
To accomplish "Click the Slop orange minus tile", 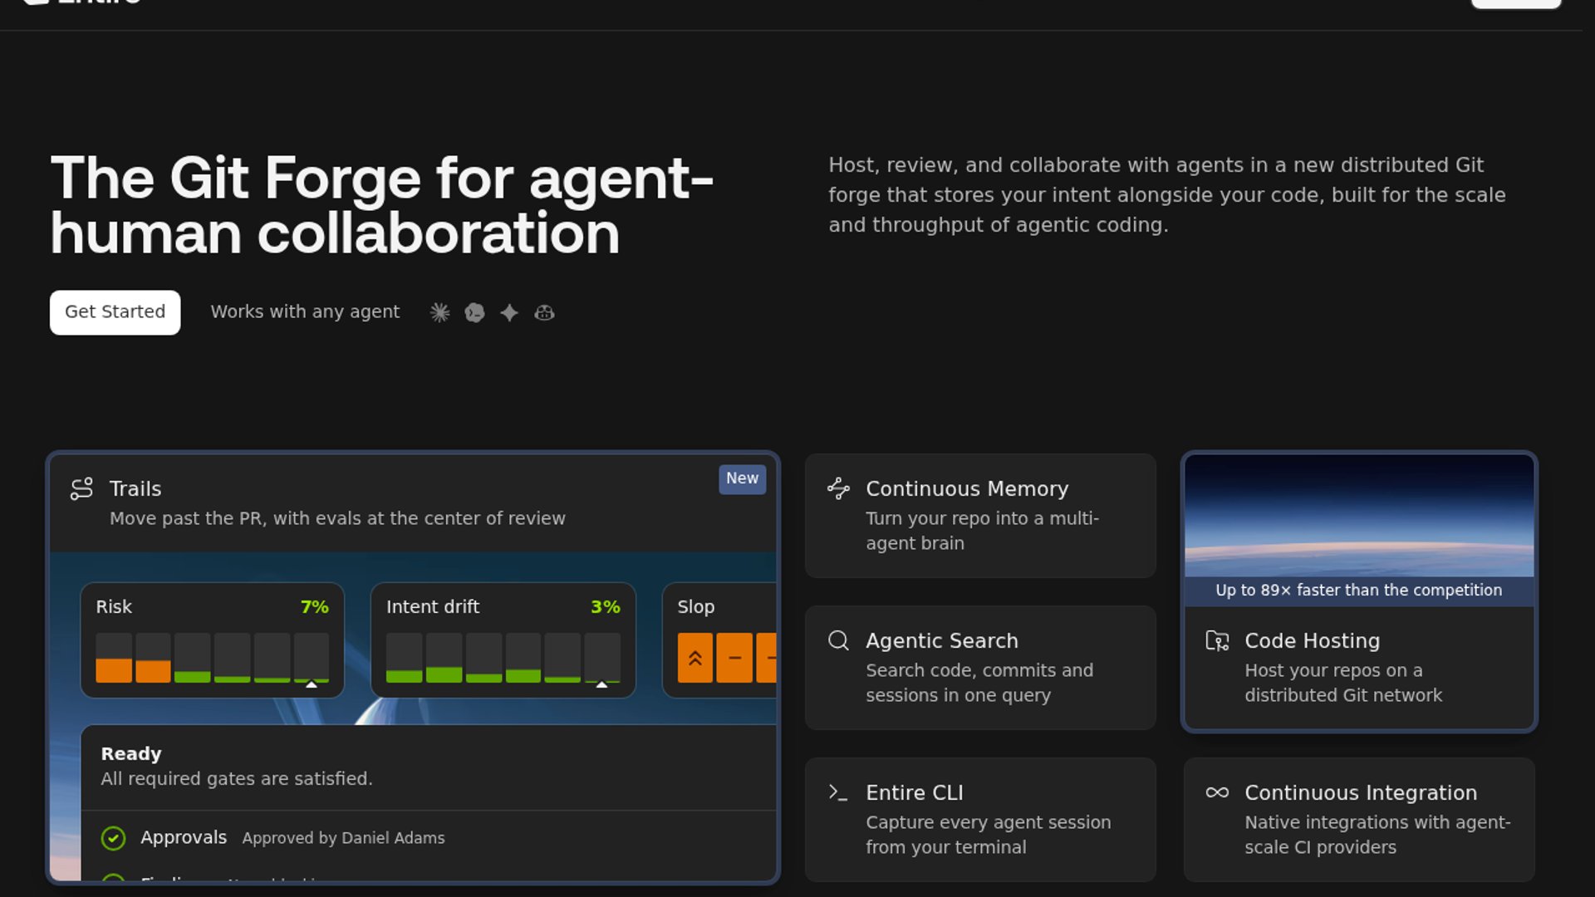I will (734, 658).
